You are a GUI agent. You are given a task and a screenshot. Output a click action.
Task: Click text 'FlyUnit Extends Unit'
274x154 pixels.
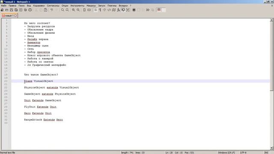click(x=40, y=107)
